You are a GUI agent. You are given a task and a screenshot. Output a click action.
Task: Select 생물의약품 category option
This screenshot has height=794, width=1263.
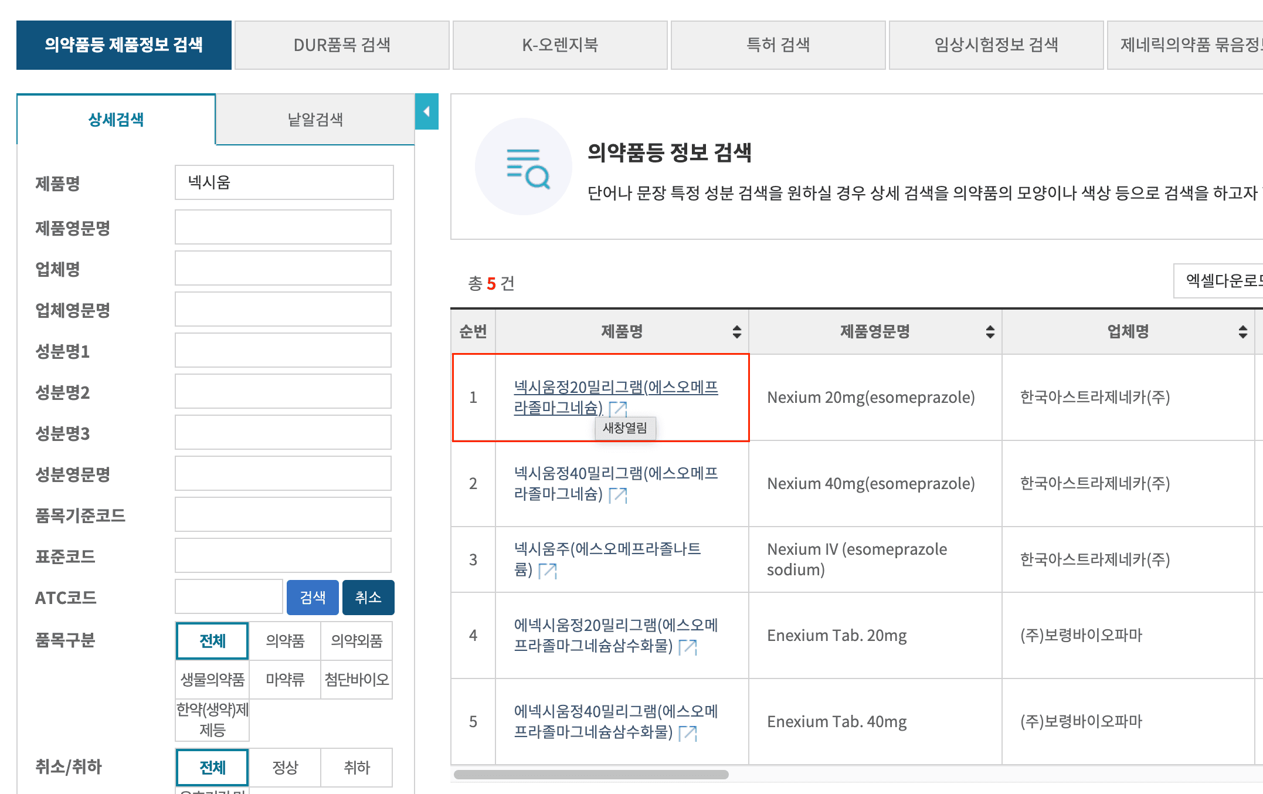point(212,680)
